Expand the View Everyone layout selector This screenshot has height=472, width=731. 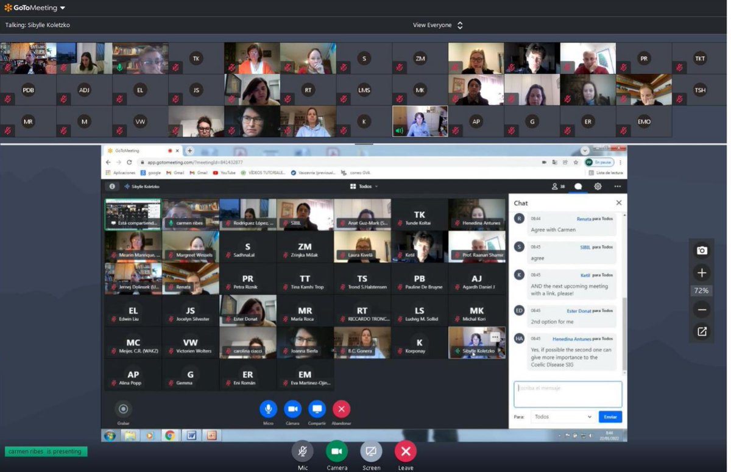click(x=438, y=25)
